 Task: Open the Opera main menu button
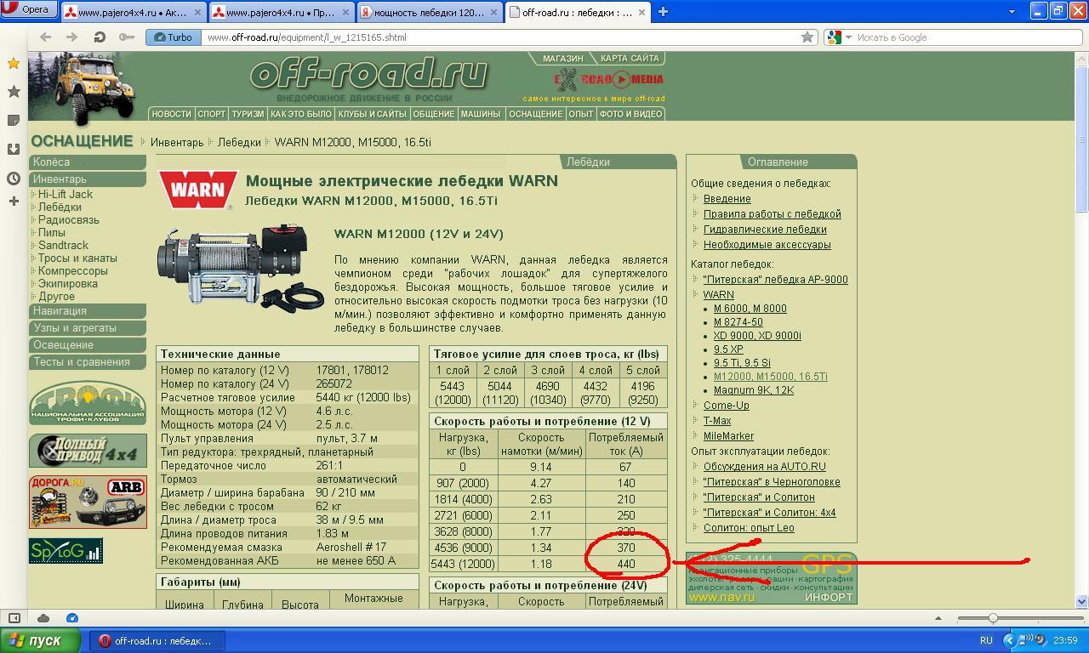[x=27, y=10]
